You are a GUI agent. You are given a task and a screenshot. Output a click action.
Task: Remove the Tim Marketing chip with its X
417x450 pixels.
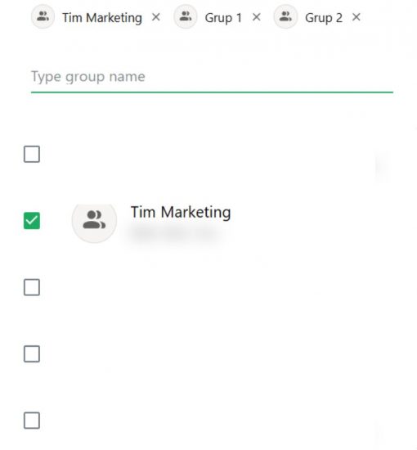coord(156,17)
